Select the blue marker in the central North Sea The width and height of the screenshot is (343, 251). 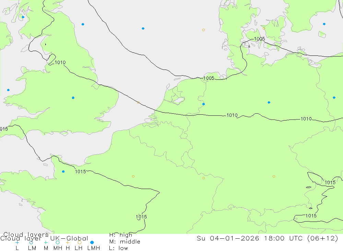click(143, 28)
